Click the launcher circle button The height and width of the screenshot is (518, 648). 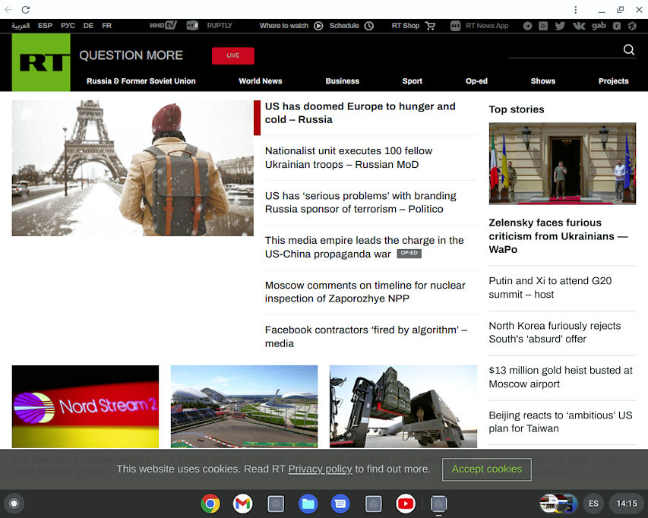(14, 504)
